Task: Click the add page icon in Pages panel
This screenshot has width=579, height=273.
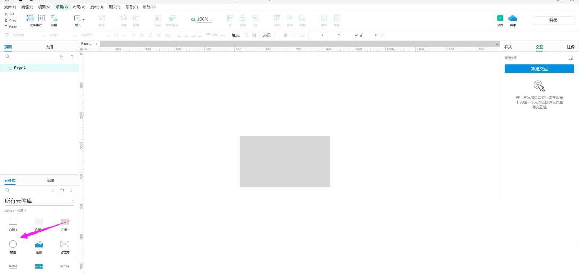Action: (x=62, y=56)
